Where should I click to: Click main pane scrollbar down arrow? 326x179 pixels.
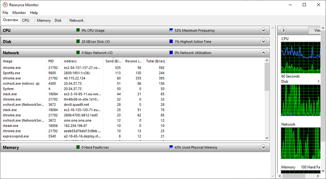[273, 176]
